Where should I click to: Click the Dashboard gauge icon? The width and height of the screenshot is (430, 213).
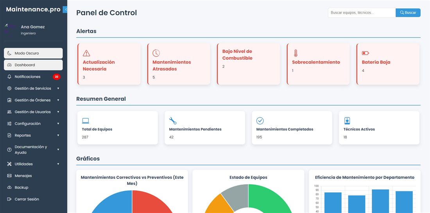pyautogui.click(x=9, y=65)
